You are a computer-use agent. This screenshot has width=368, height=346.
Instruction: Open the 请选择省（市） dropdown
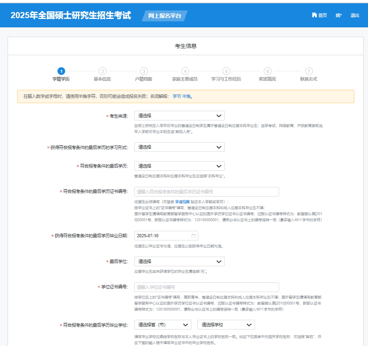(x=163, y=325)
